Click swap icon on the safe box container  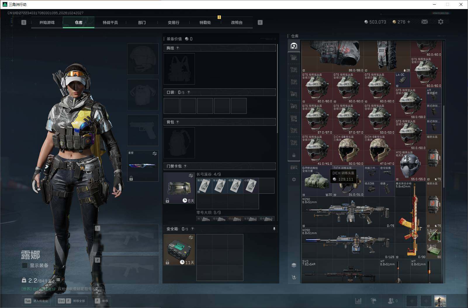(x=191, y=237)
